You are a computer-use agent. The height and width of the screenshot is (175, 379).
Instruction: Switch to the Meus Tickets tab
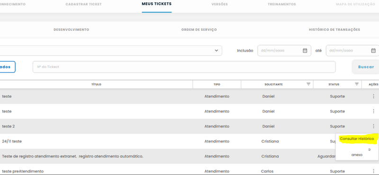click(x=157, y=4)
